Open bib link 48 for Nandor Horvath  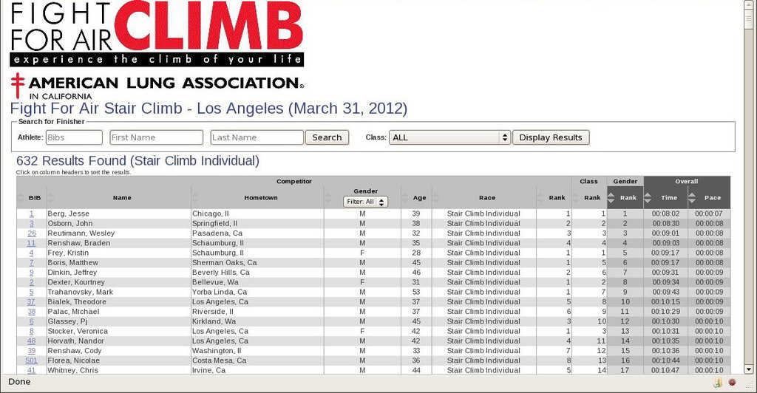pyautogui.click(x=31, y=341)
